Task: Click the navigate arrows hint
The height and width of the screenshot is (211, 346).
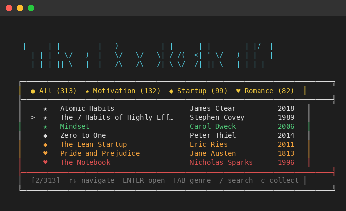Action: pos(91,180)
